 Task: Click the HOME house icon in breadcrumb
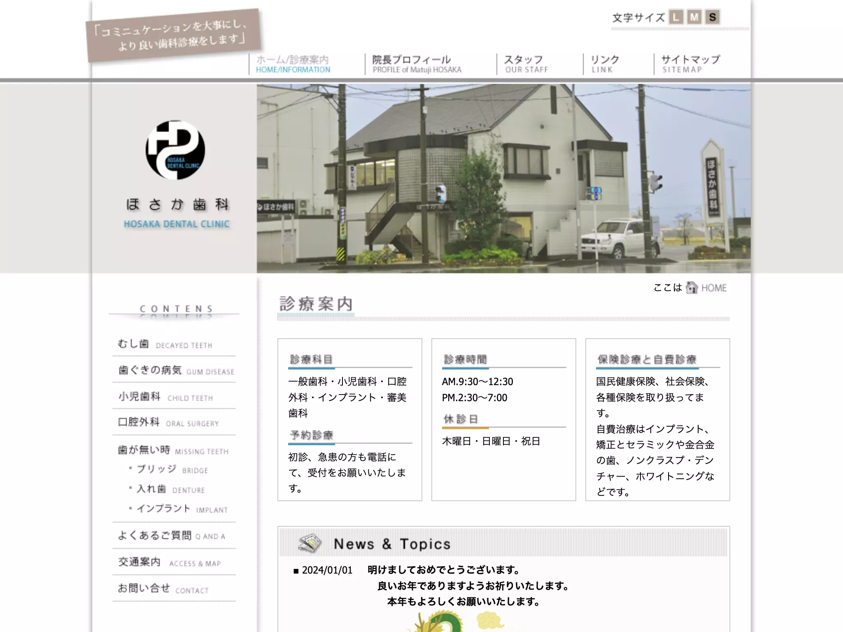692,287
